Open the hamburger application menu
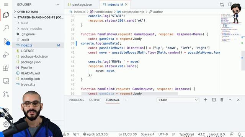Screen dimensions: 245x137 pyautogui.click(x=6, y=5)
